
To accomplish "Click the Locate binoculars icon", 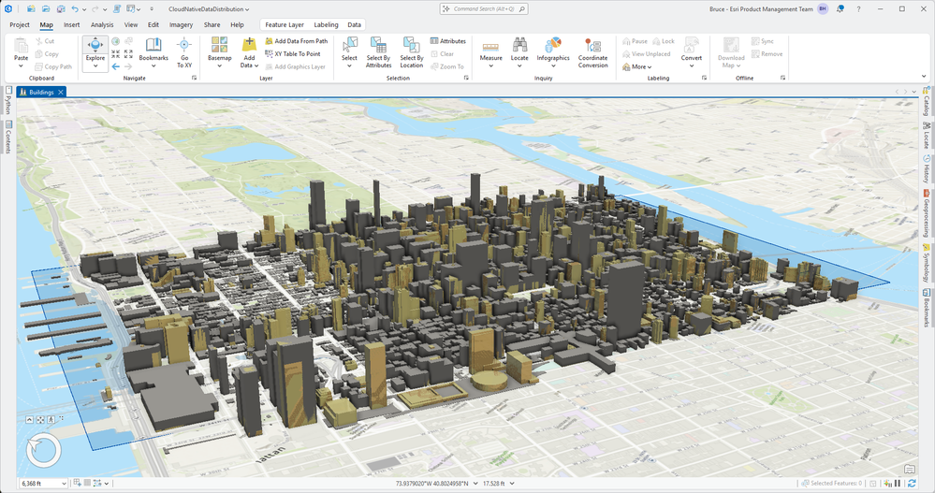I will [519, 45].
